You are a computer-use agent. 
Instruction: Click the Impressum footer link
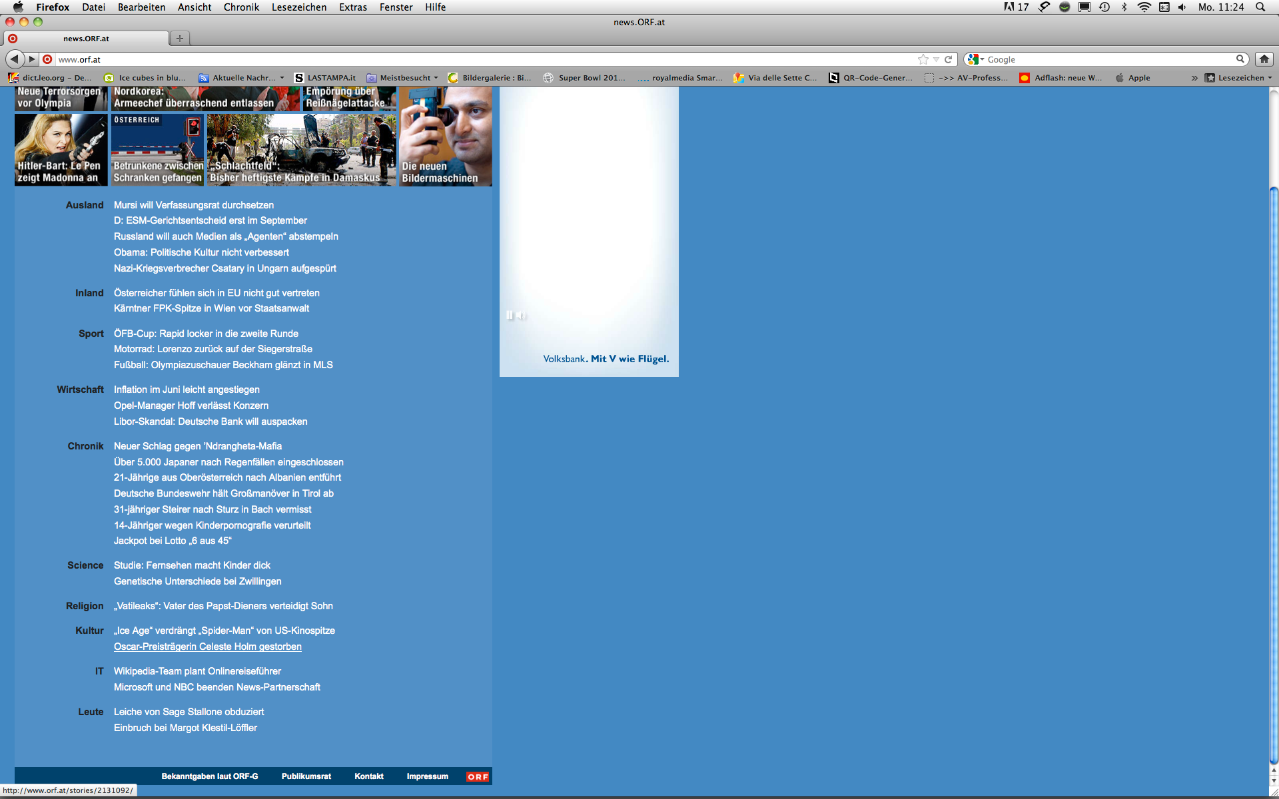pyautogui.click(x=428, y=776)
